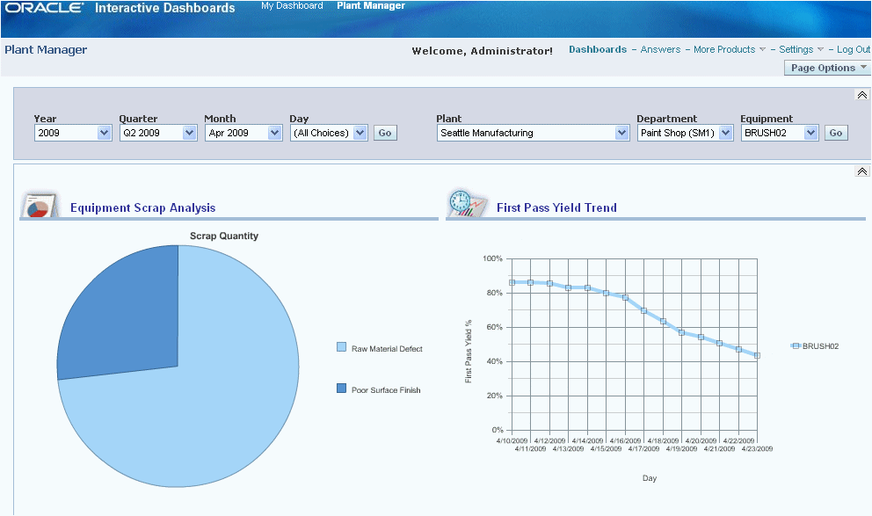Click the BRUSH02 legend marker
The height and width of the screenshot is (516, 872).
pyautogui.click(x=796, y=345)
